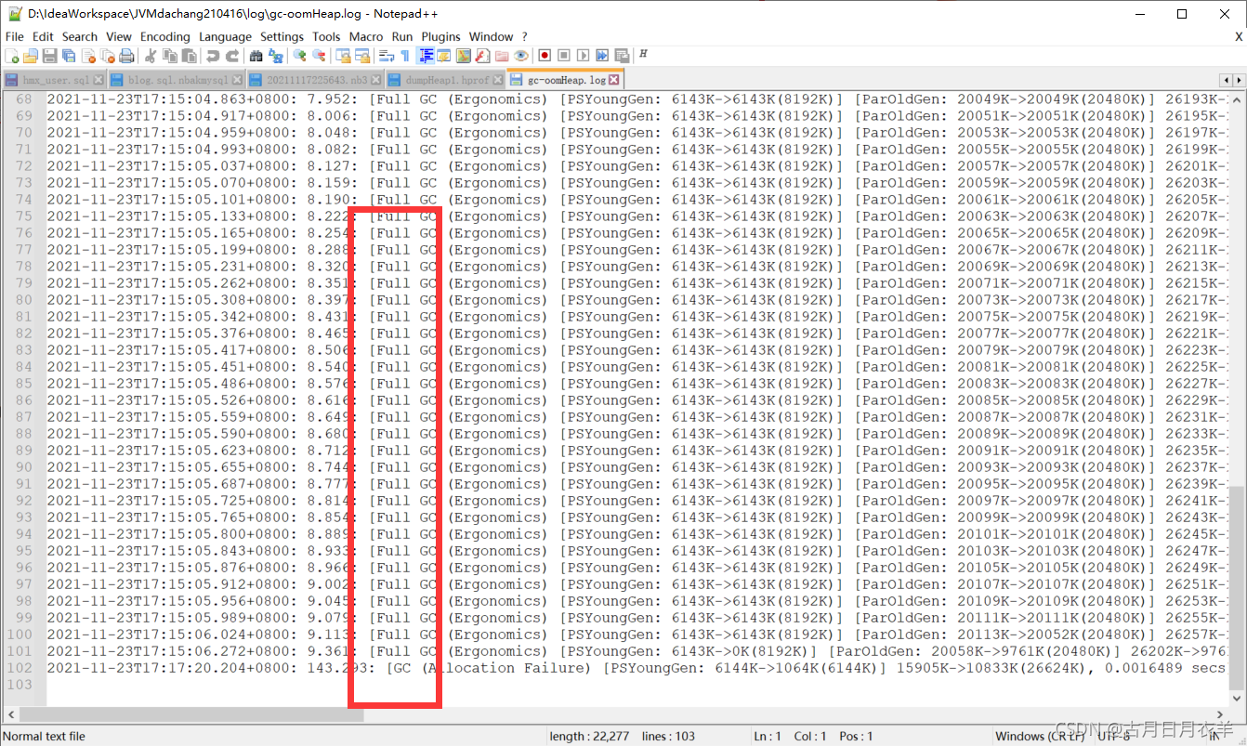The image size is (1247, 746).
Task: Create a new document with toolbar icon
Action: coord(13,56)
